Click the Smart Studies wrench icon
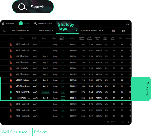 (x=35, y=23)
